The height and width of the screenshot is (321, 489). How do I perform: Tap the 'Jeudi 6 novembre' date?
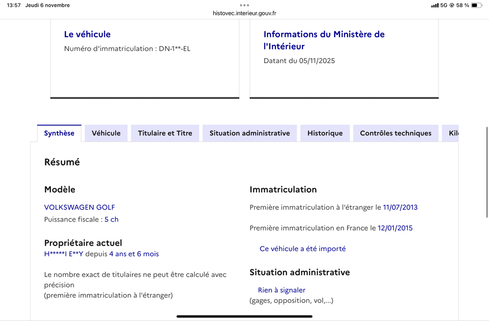47,5
